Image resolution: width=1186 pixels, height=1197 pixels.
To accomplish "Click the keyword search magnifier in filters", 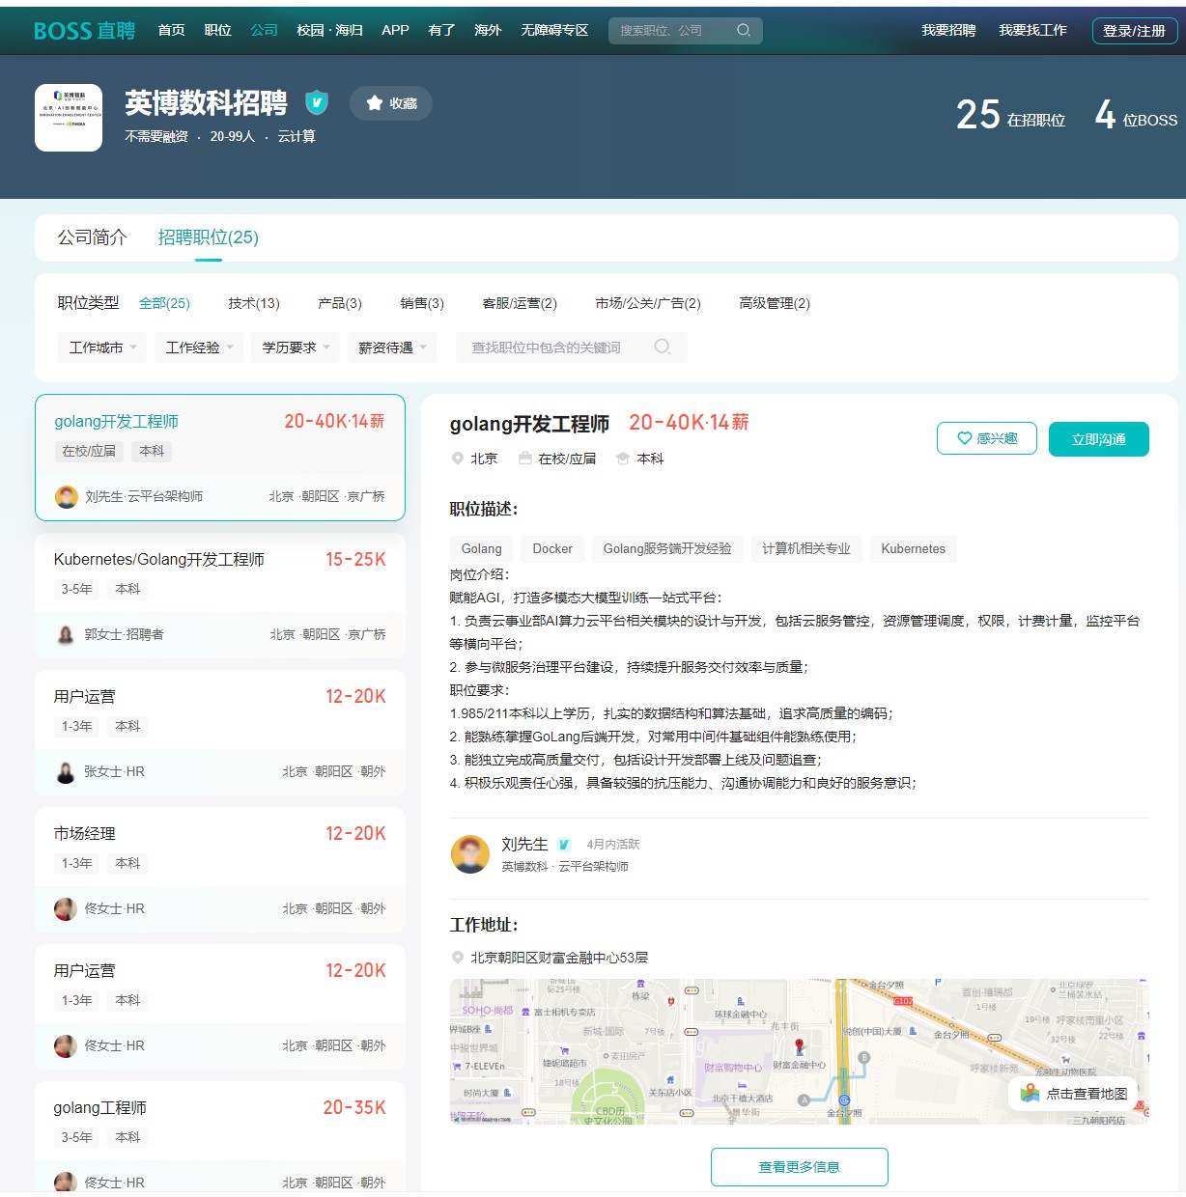I will click(x=663, y=348).
